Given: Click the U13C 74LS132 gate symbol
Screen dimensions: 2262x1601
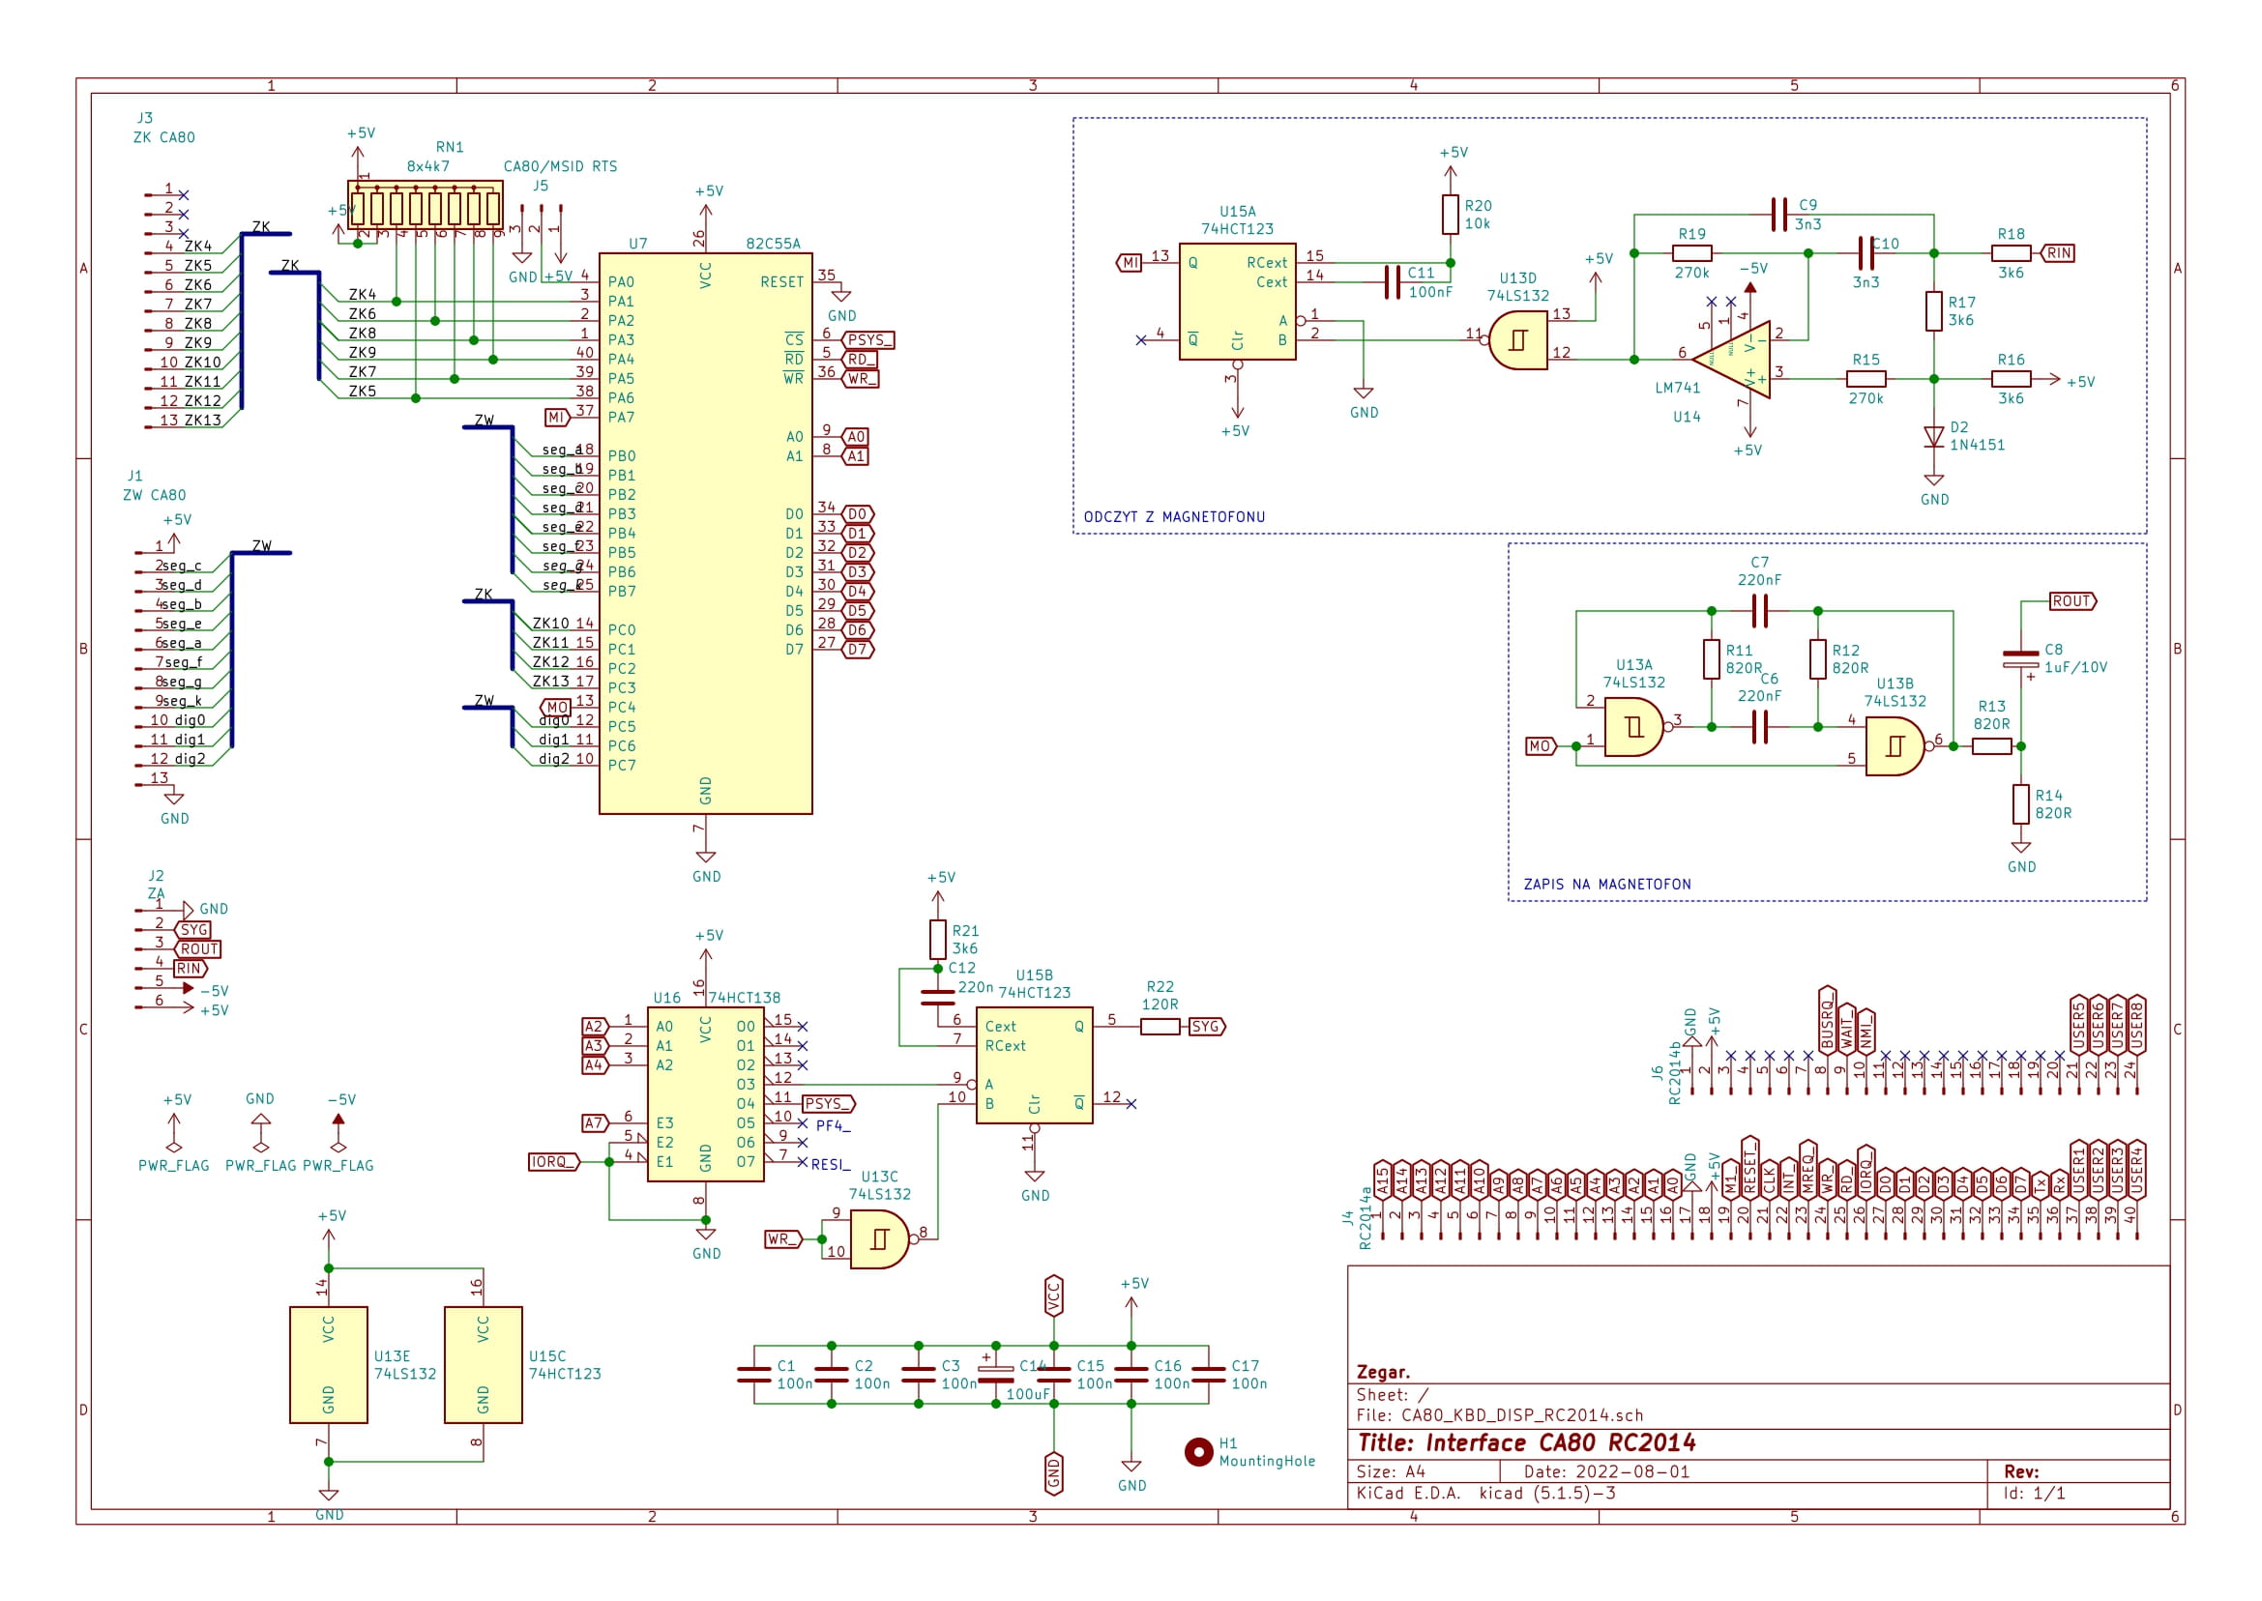Looking at the screenshot, I should click(877, 1238).
